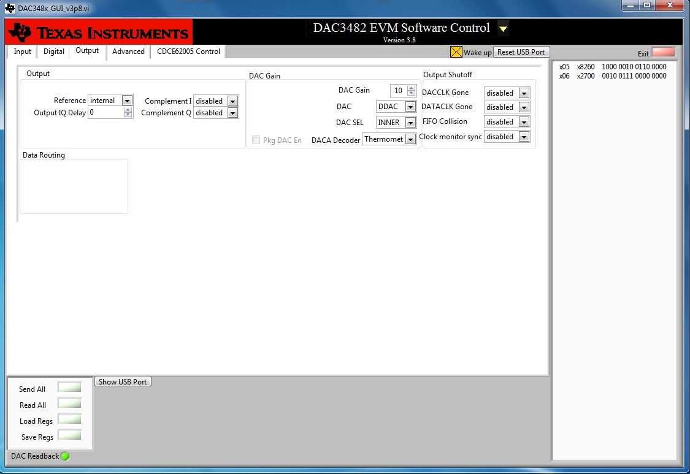Click the Show USB Port button
The image size is (690, 474).
pyautogui.click(x=123, y=381)
